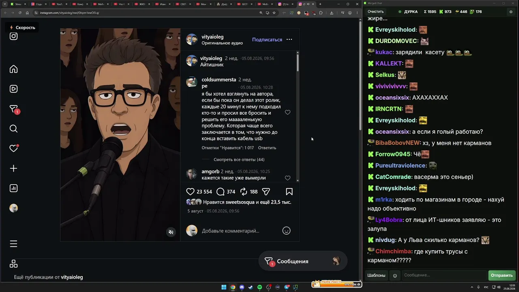Click the reel video thumbnail
519x292 pixels.
[x=120, y=135]
